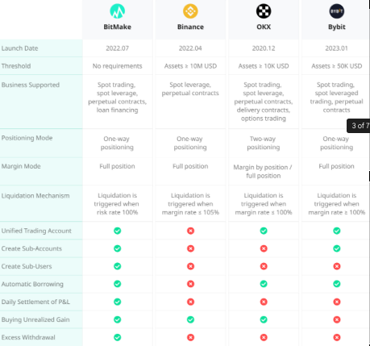Click BitMake's green check for Unified Trading Account

(118, 231)
